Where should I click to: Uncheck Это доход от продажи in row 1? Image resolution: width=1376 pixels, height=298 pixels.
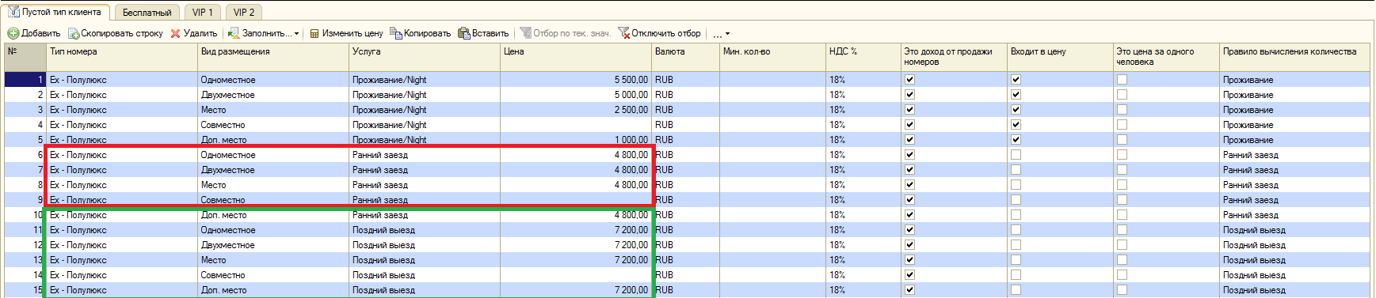[x=909, y=80]
